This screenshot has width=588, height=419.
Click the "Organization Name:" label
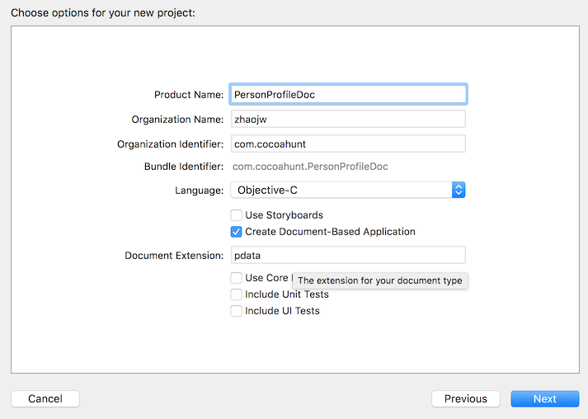[177, 120]
